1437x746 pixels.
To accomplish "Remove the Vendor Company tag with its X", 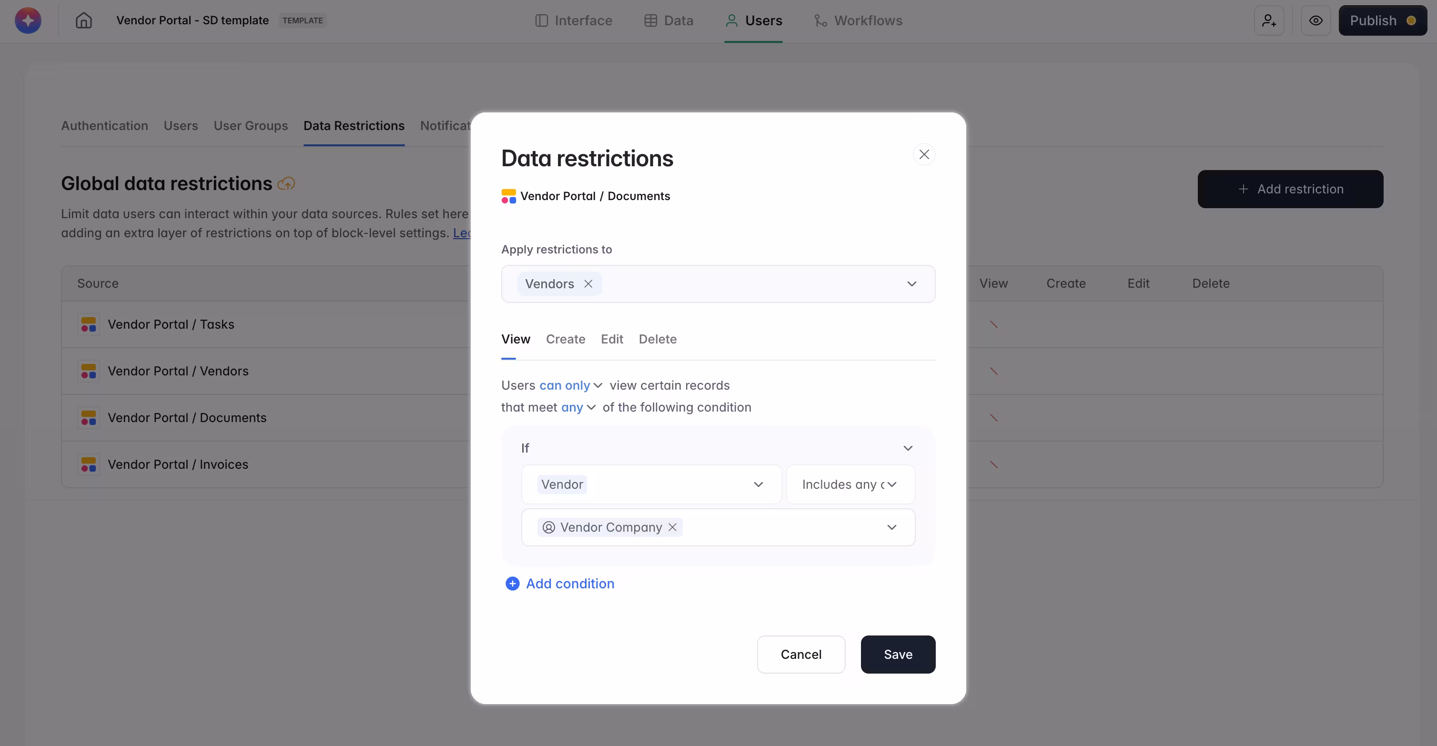I will tap(672, 527).
